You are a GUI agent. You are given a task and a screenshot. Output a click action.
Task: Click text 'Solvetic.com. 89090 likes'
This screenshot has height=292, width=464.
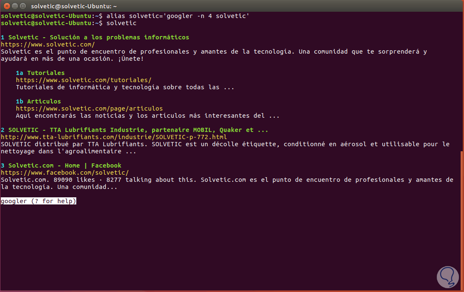click(48, 180)
